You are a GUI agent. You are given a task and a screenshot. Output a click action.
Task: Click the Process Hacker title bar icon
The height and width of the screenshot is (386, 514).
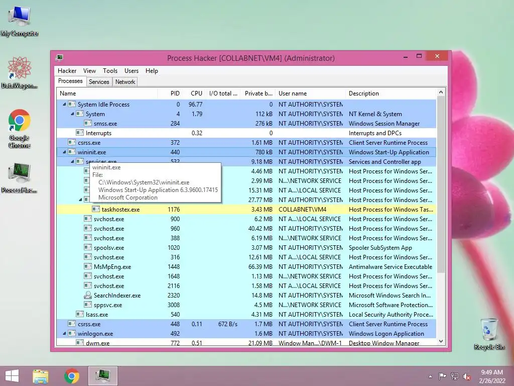point(59,58)
